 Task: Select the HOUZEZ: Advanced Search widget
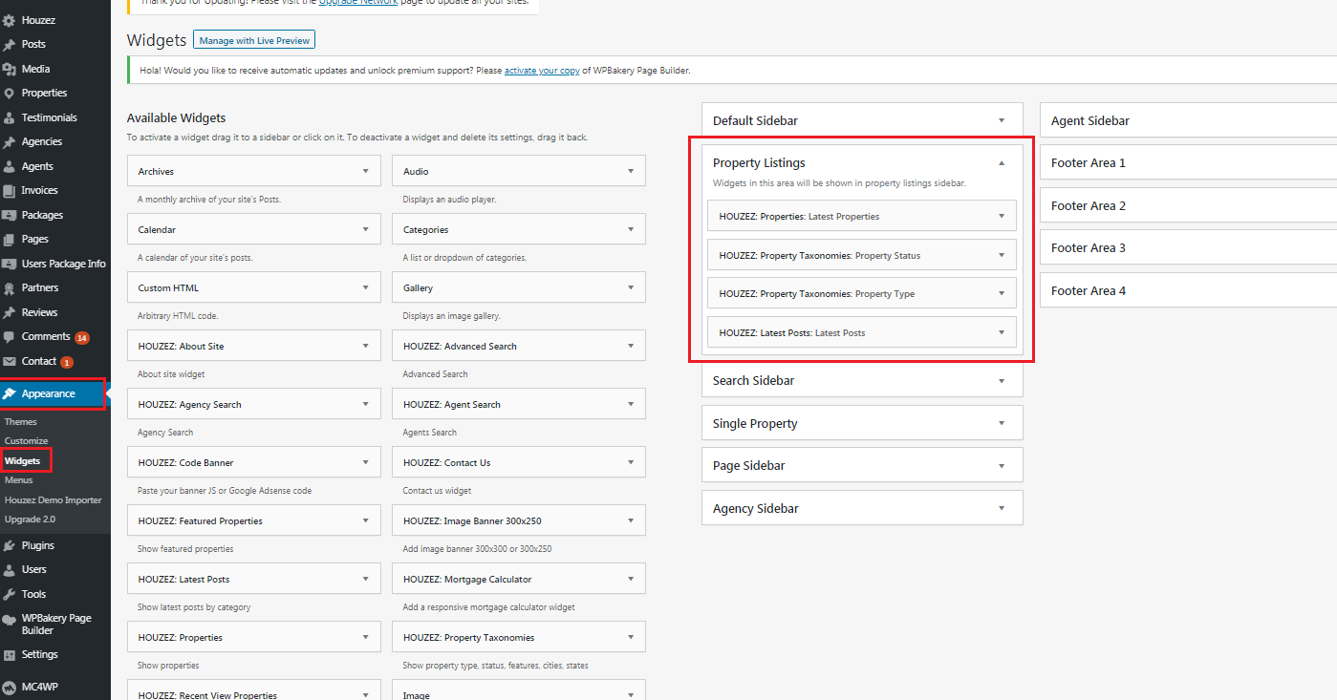(519, 346)
